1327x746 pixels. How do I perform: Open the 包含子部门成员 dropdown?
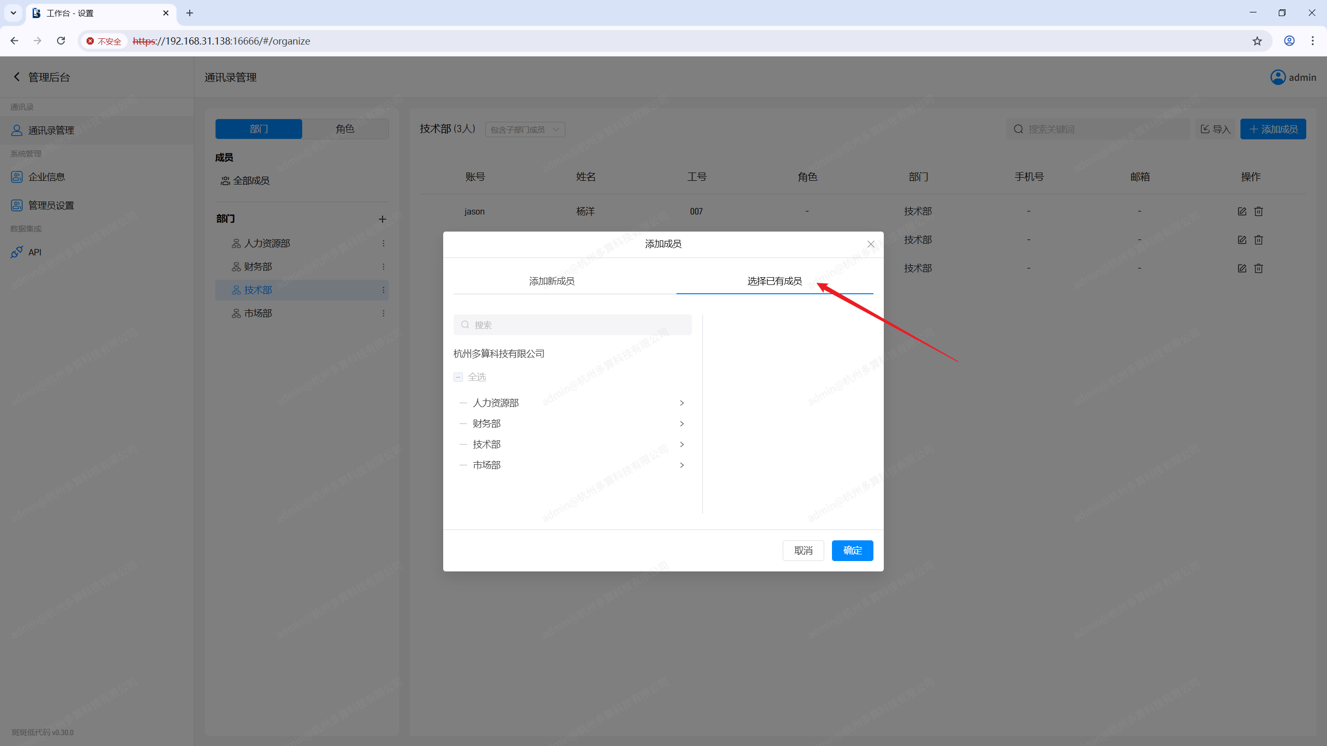pyautogui.click(x=525, y=130)
